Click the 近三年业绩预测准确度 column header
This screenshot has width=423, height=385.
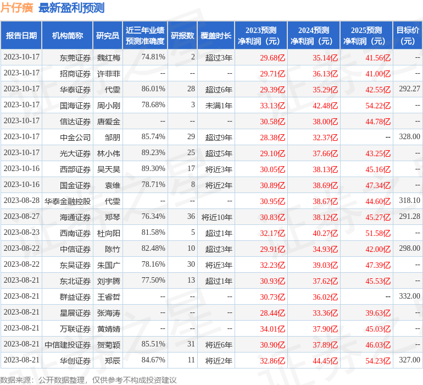[145, 35]
